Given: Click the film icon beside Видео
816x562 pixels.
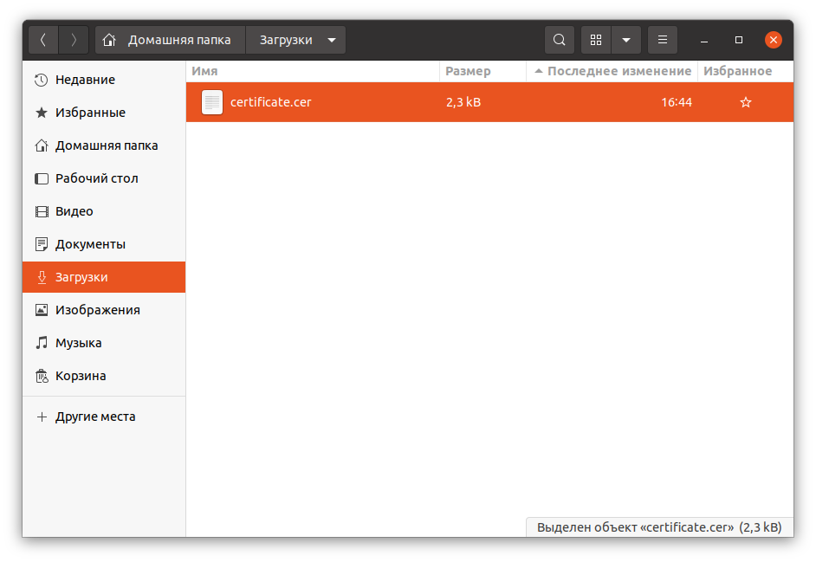Looking at the screenshot, I should pyautogui.click(x=42, y=211).
